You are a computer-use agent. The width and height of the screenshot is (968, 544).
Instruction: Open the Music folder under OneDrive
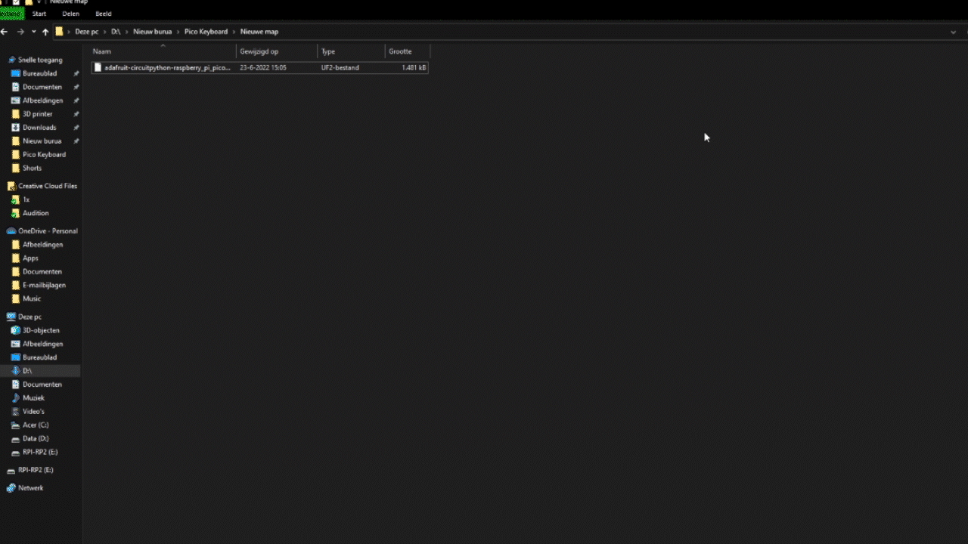[32, 299]
